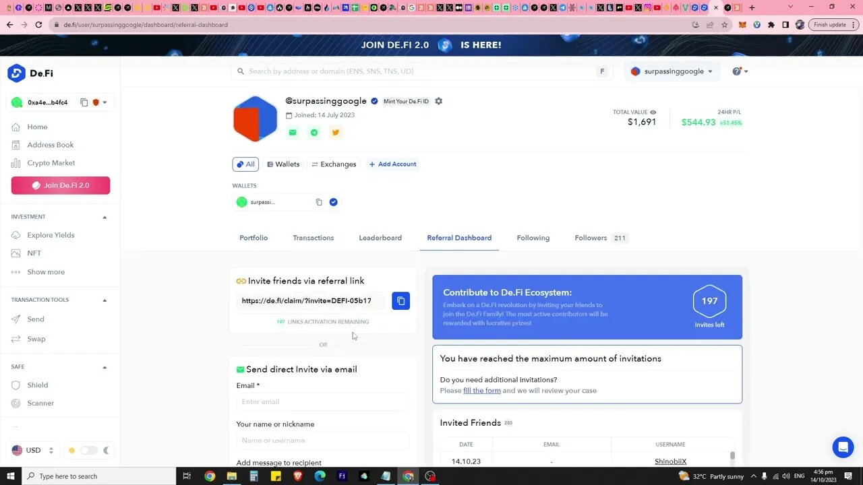
Task: Collapse the Transaction Tools section
Action: pyautogui.click(x=105, y=300)
